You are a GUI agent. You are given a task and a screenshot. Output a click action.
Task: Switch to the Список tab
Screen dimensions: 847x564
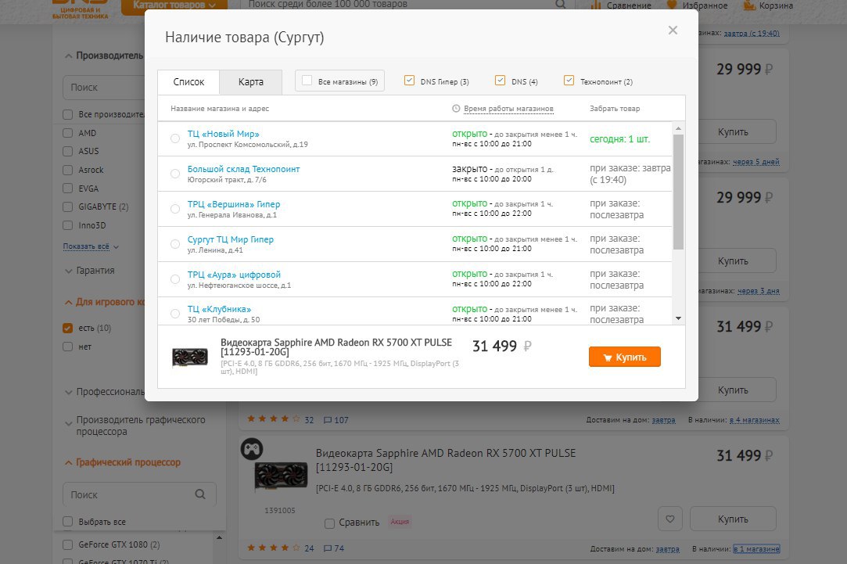188,82
